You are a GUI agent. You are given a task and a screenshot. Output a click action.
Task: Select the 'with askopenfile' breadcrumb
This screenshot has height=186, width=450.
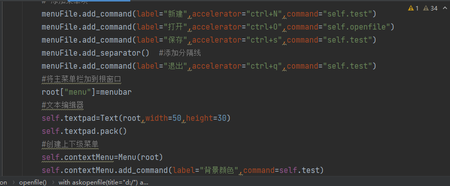(103, 182)
